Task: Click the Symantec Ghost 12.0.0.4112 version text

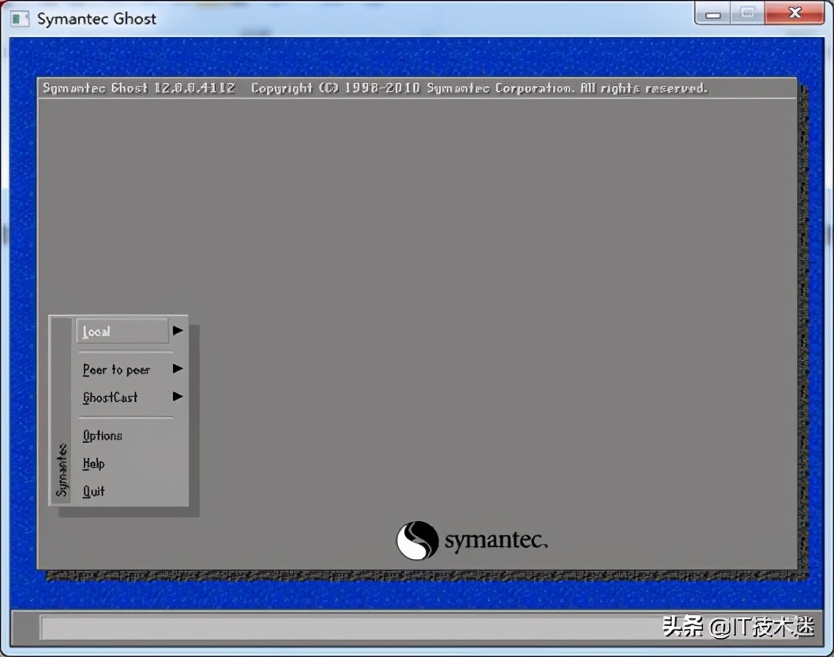Action: pyautogui.click(x=138, y=88)
